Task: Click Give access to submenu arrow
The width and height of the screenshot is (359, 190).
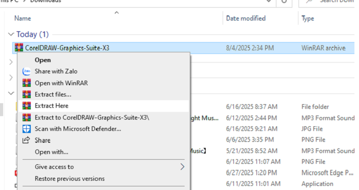Action: coord(182,167)
